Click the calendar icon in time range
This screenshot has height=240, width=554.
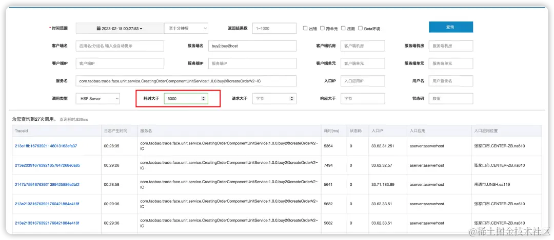pos(99,28)
